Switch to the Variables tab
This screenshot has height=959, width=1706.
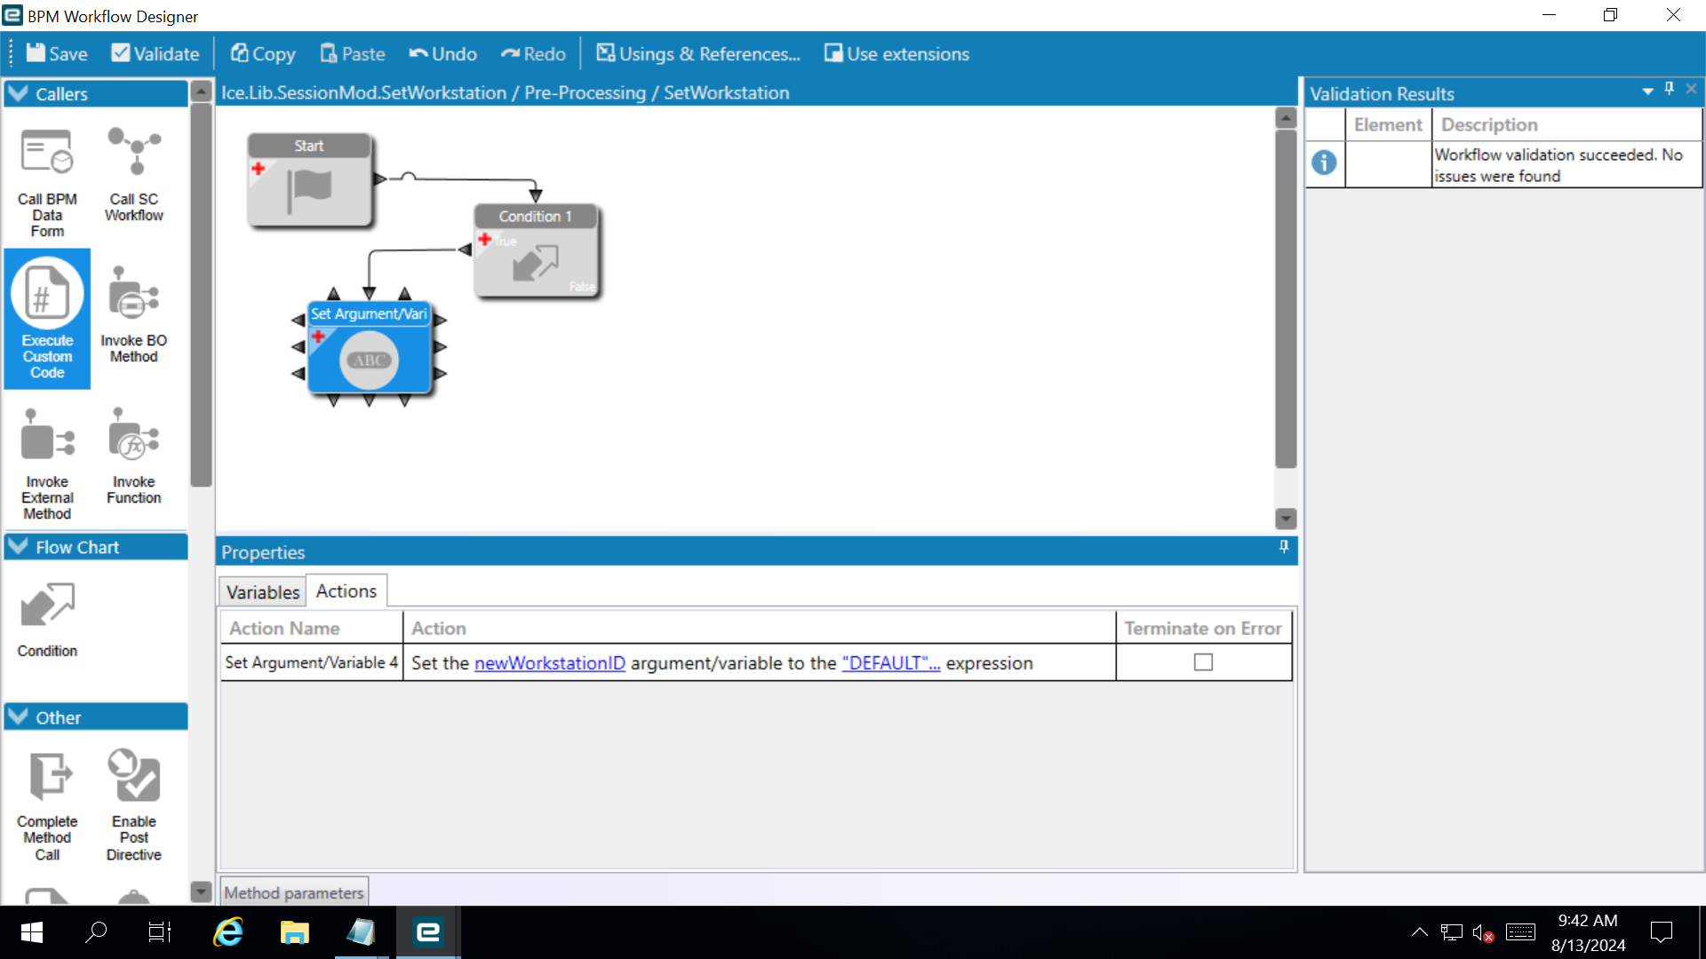pos(262,591)
